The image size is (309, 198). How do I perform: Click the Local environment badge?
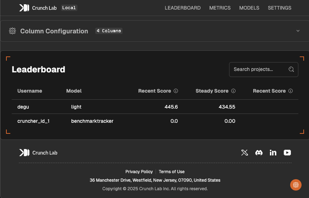[69, 8]
